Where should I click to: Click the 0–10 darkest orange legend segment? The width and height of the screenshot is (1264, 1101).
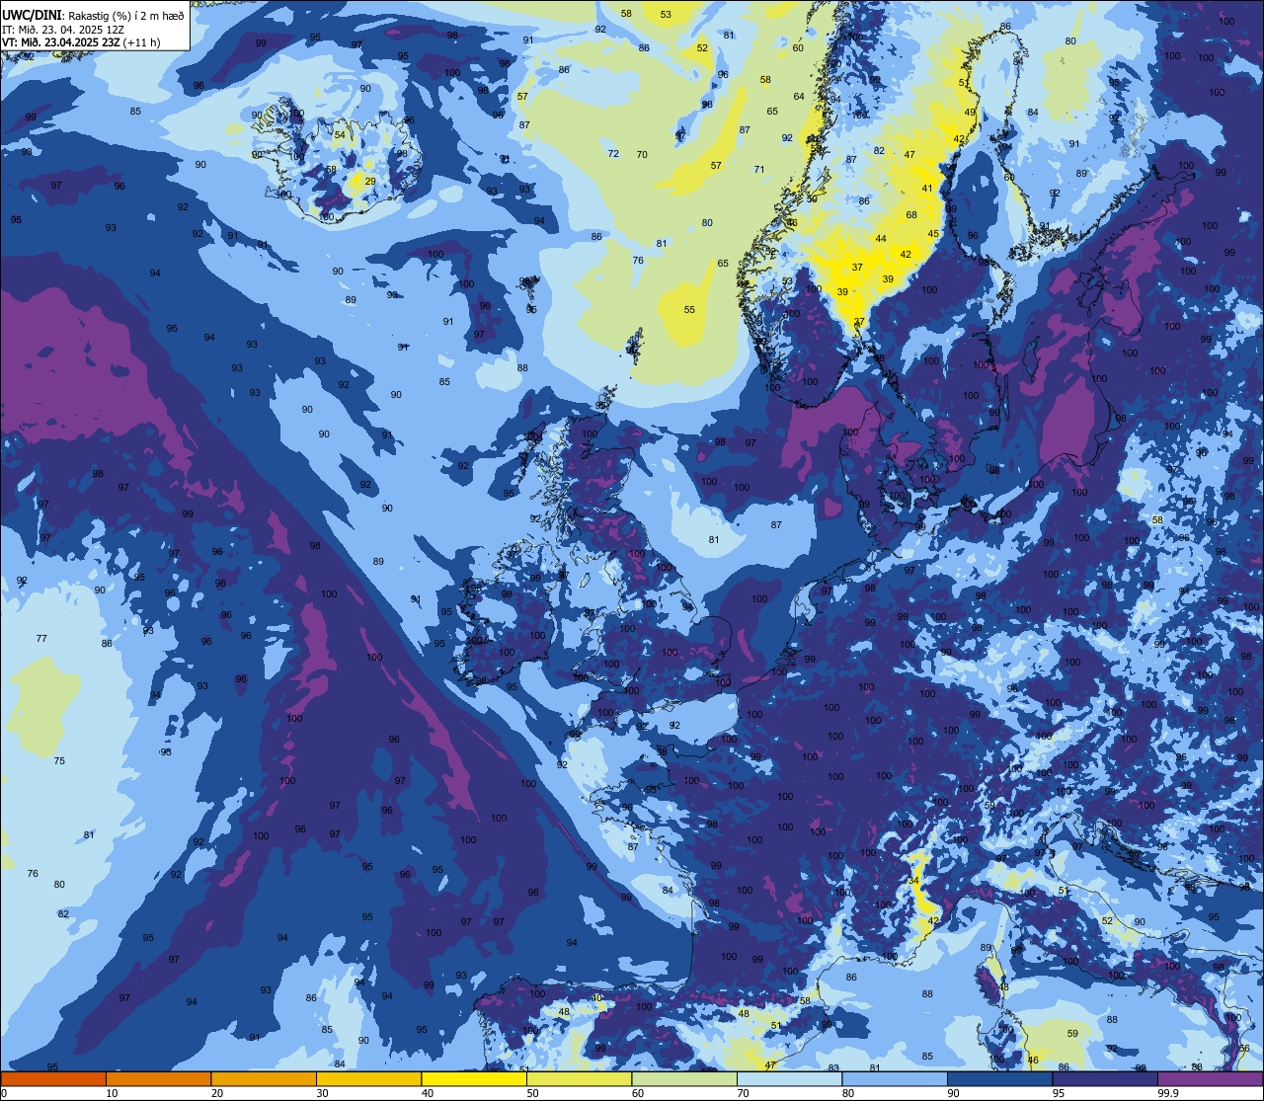click(53, 1078)
